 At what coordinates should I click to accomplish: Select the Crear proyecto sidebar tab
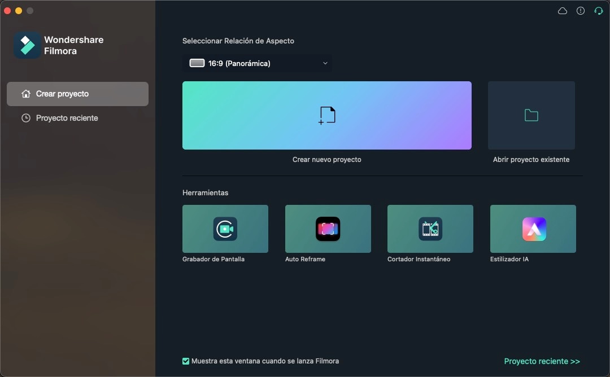point(78,94)
